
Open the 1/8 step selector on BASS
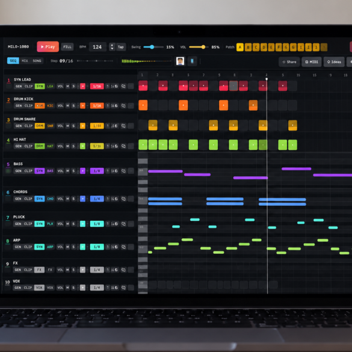tap(97, 171)
